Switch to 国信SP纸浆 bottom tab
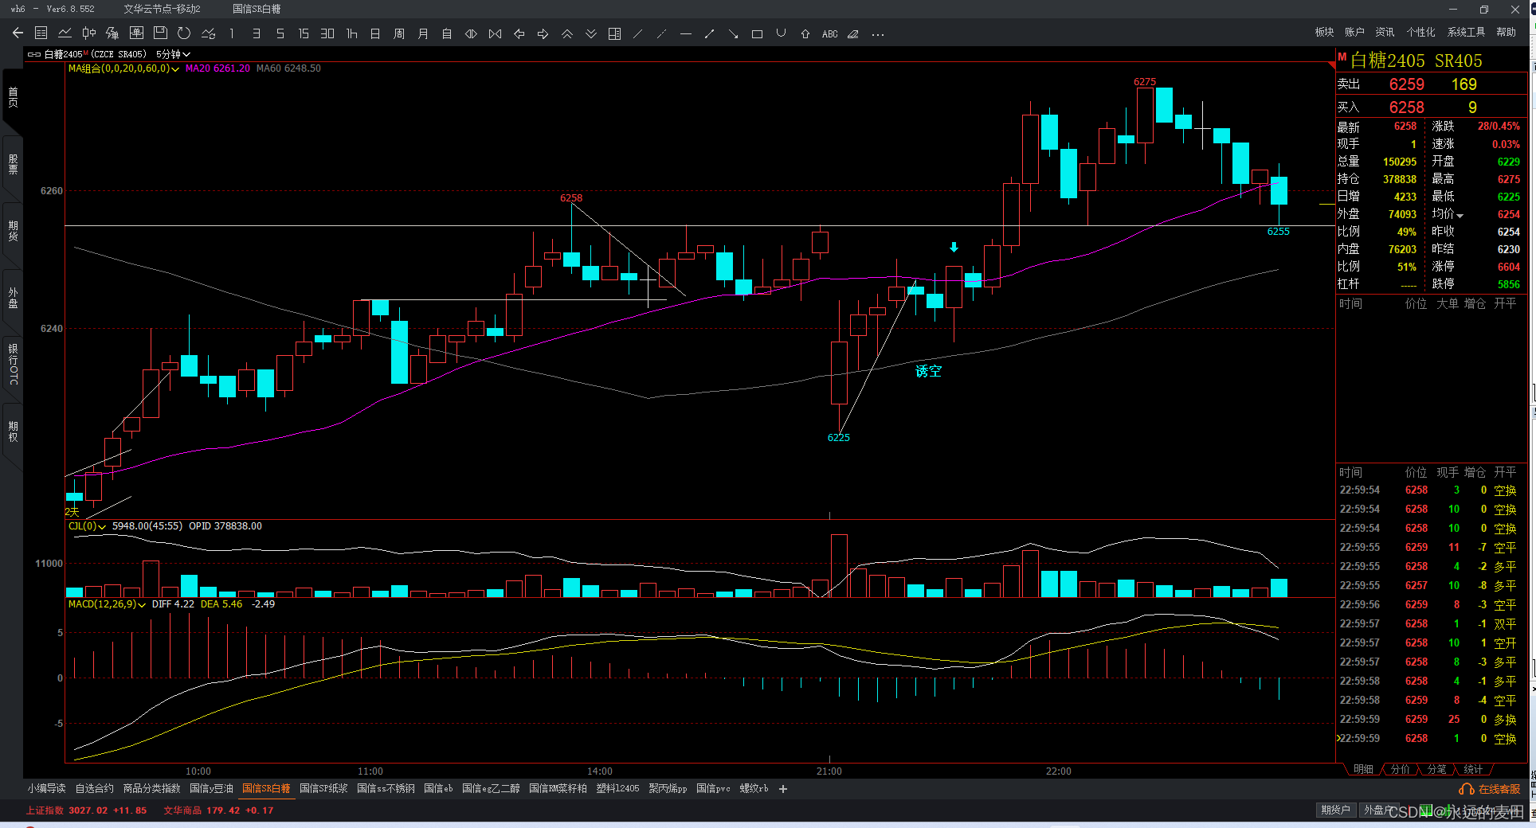Screen dimensions: 1536x828 pyautogui.click(x=323, y=788)
